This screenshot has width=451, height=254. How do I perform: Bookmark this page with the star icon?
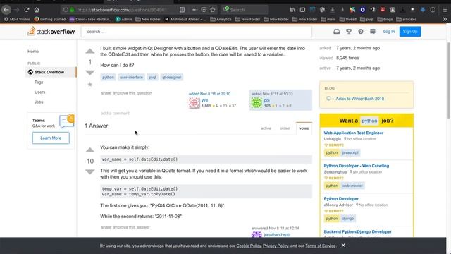pyautogui.click(x=213, y=10)
